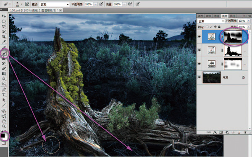
Task: Open the layer opacity slider arrow
Action: 249,21
